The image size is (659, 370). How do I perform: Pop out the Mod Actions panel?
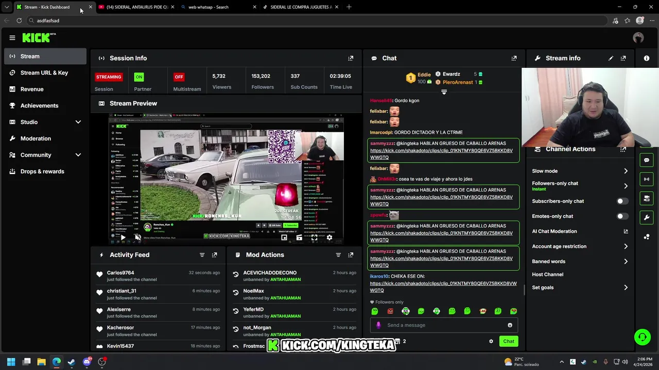351,255
